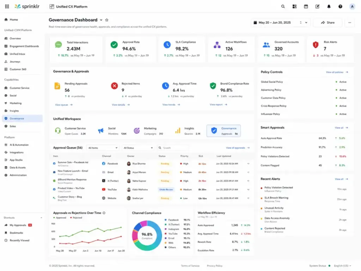This screenshot has height=271, width=361.
Task: Click the SLA Breach Warning alert
Action: [x=304, y=199]
